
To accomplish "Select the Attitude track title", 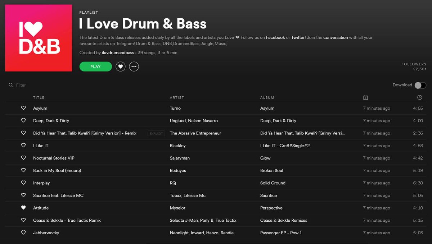I will click(41, 208).
